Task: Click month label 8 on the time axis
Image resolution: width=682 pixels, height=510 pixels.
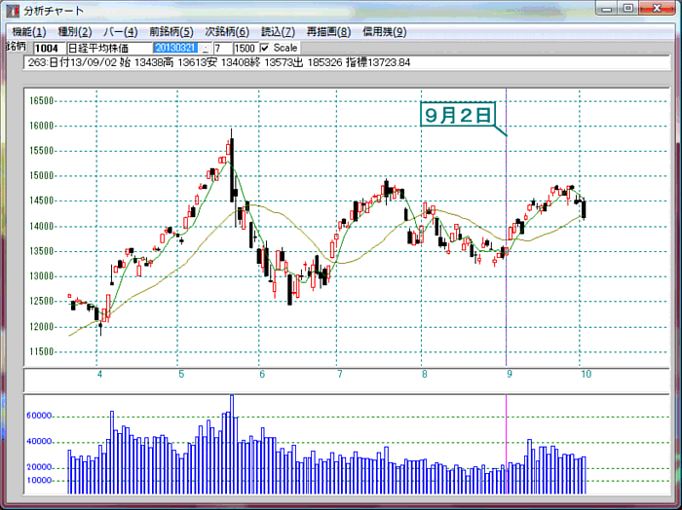Action: (425, 374)
